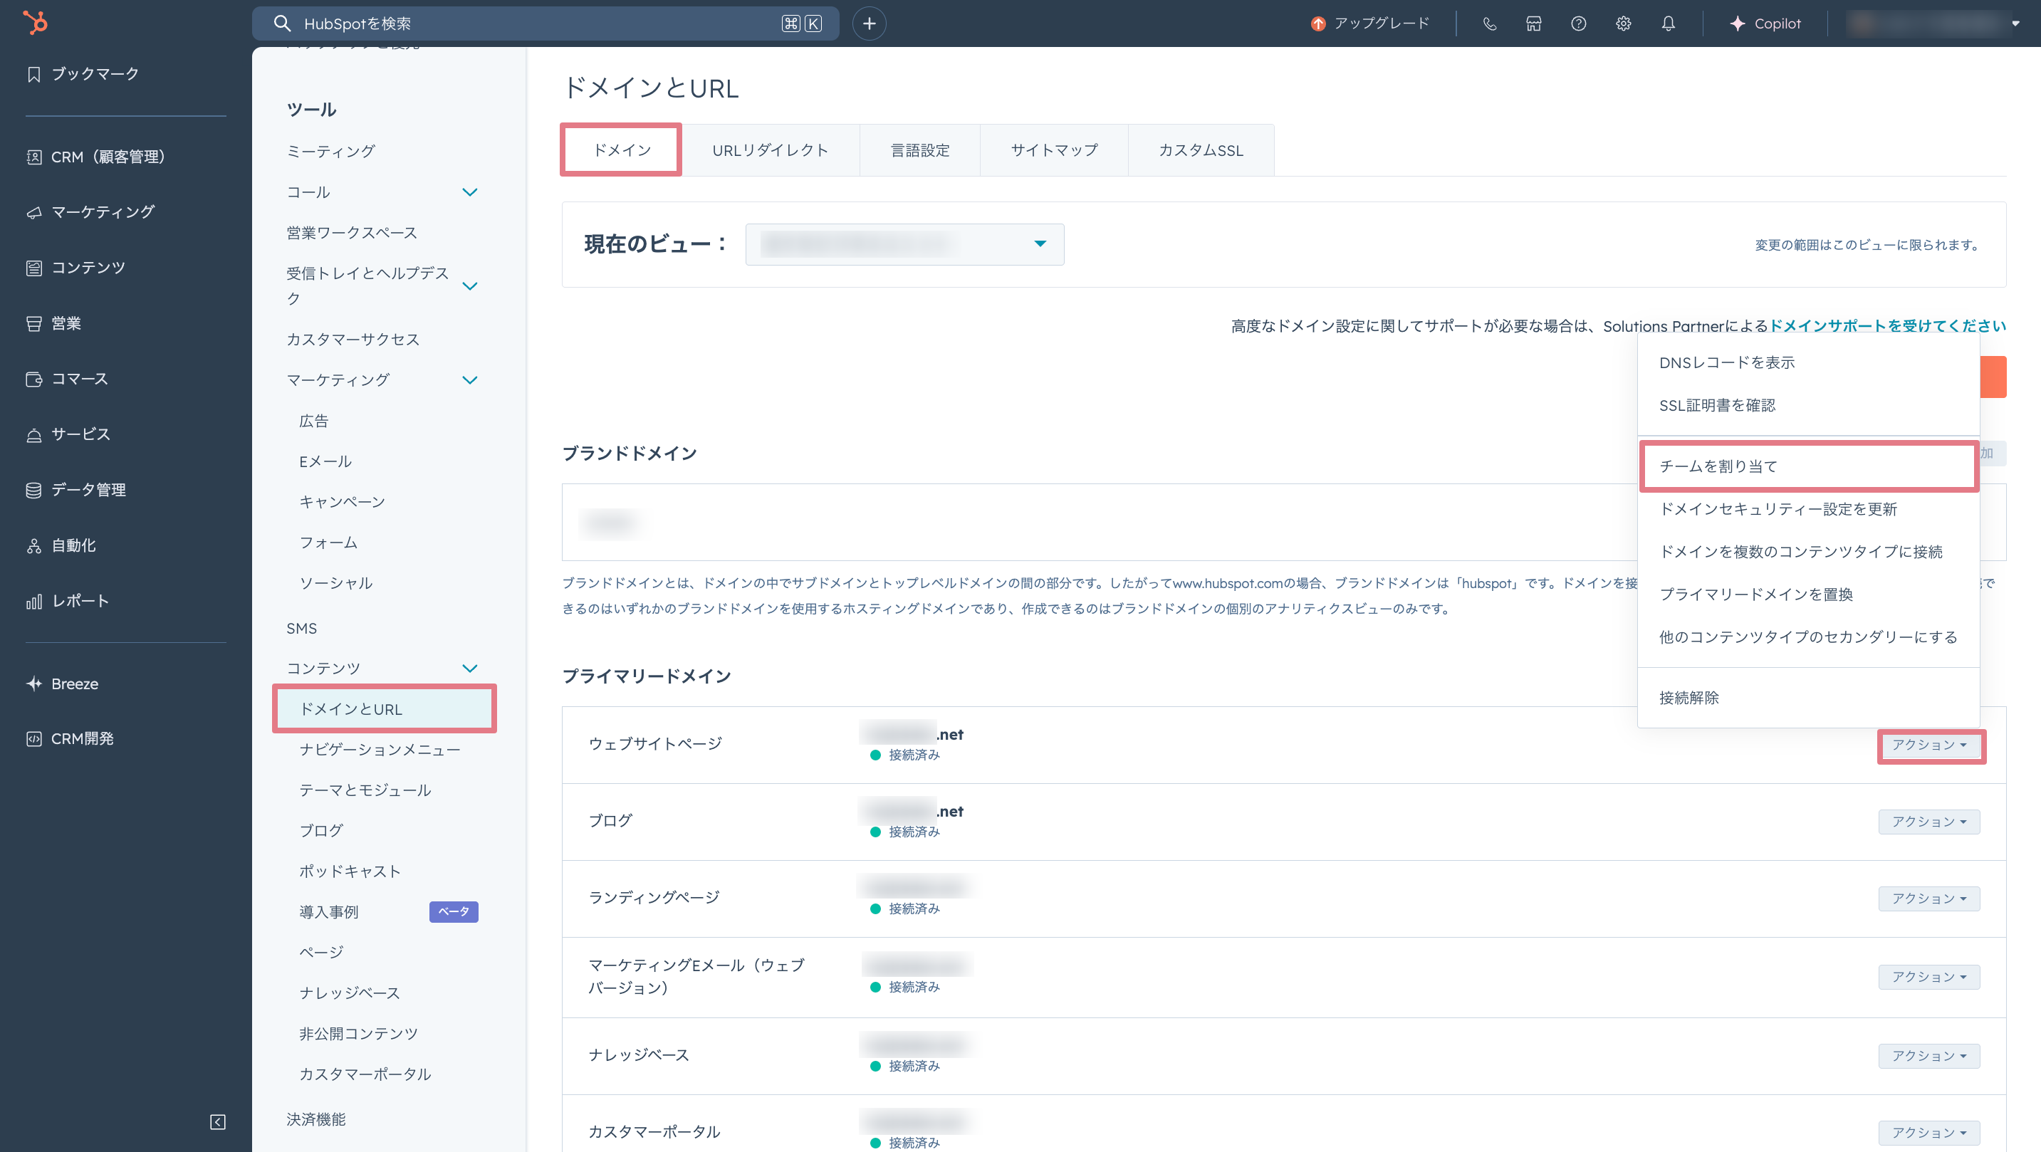Image resolution: width=2041 pixels, height=1152 pixels.
Task: Switch to the カスタムSSL tab
Action: pos(1201,150)
